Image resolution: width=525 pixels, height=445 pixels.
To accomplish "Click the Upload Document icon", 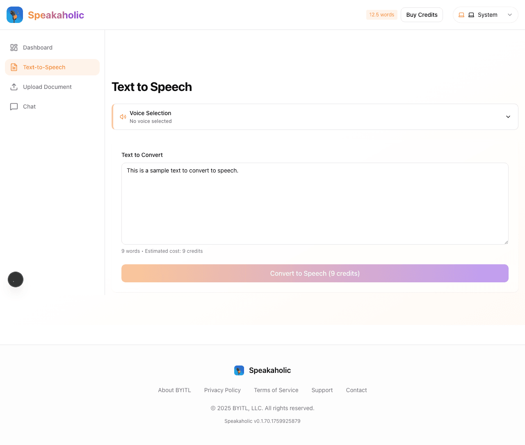I will [14, 86].
